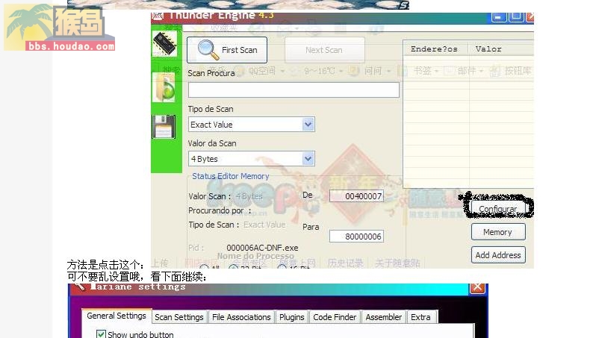Screen dimensions: 593x338
Task: Select the chip process icon in green sidebar
Action: pyautogui.click(x=164, y=43)
